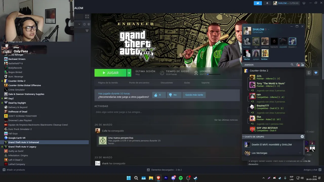The width and height of the screenshot is (324, 182).
Task: Open Spotify from the taskbar
Action: 181,178
